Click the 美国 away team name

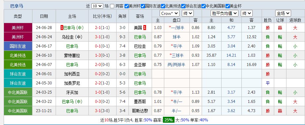(x=138, y=28)
